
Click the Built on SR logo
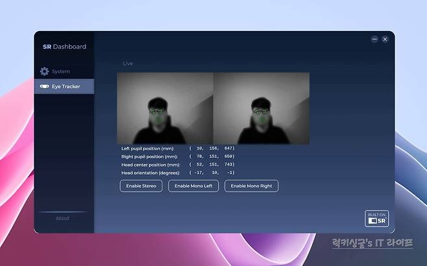(376, 219)
